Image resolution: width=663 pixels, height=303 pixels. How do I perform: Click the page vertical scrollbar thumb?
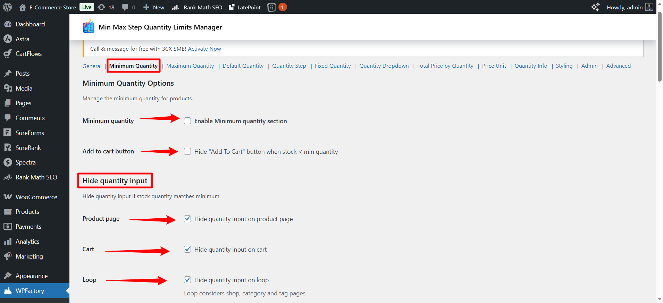[660, 47]
